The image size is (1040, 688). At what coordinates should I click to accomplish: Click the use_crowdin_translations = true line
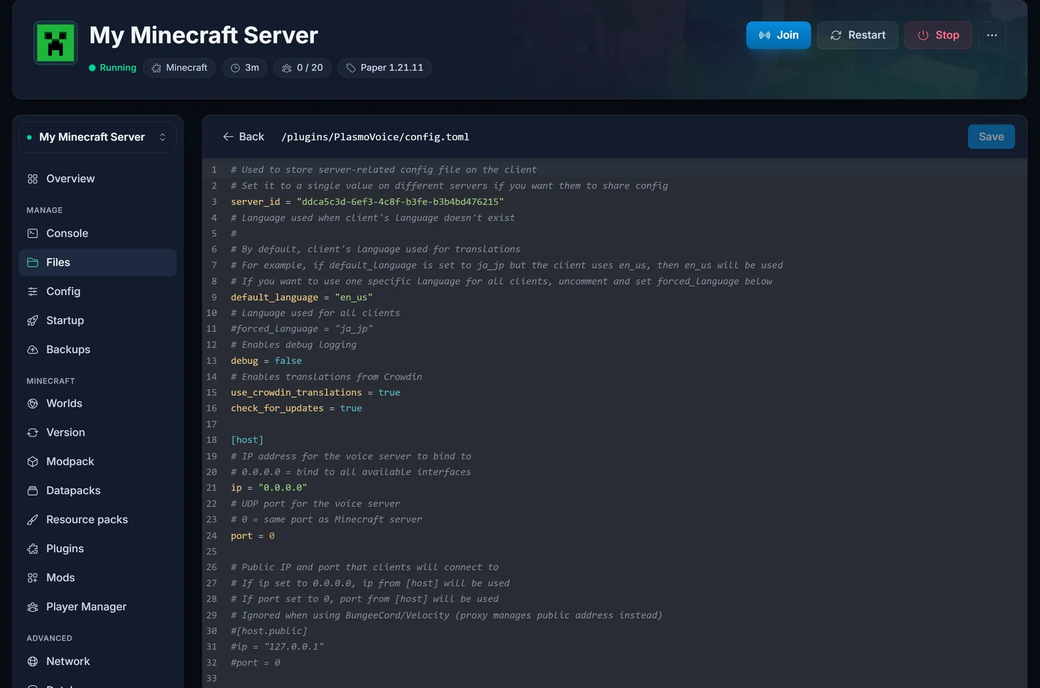315,392
